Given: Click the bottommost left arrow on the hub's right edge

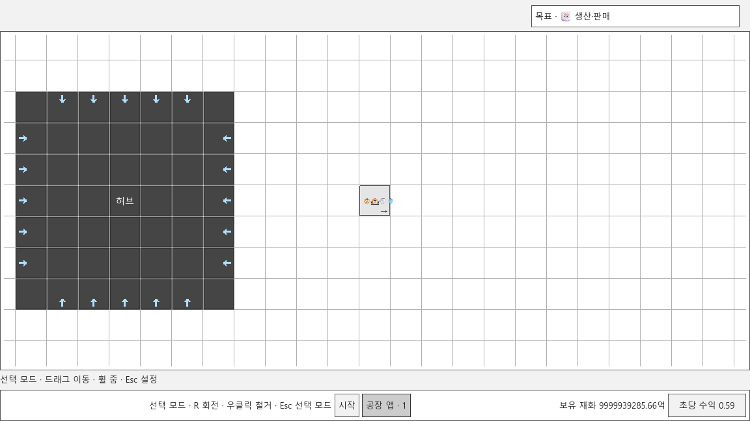Looking at the screenshot, I should point(227,263).
